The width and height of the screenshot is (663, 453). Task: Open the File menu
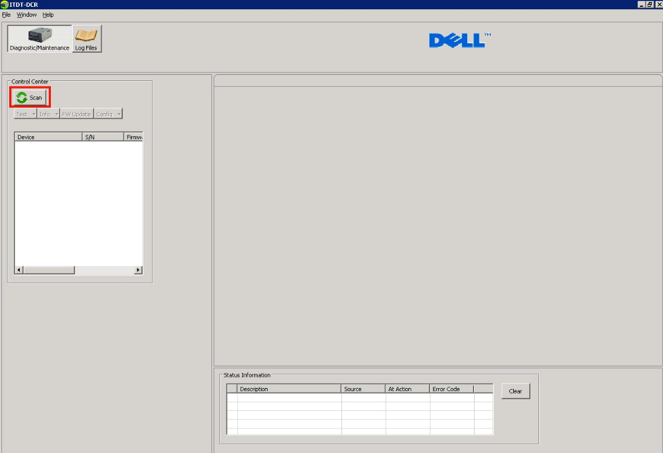click(x=6, y=14)
